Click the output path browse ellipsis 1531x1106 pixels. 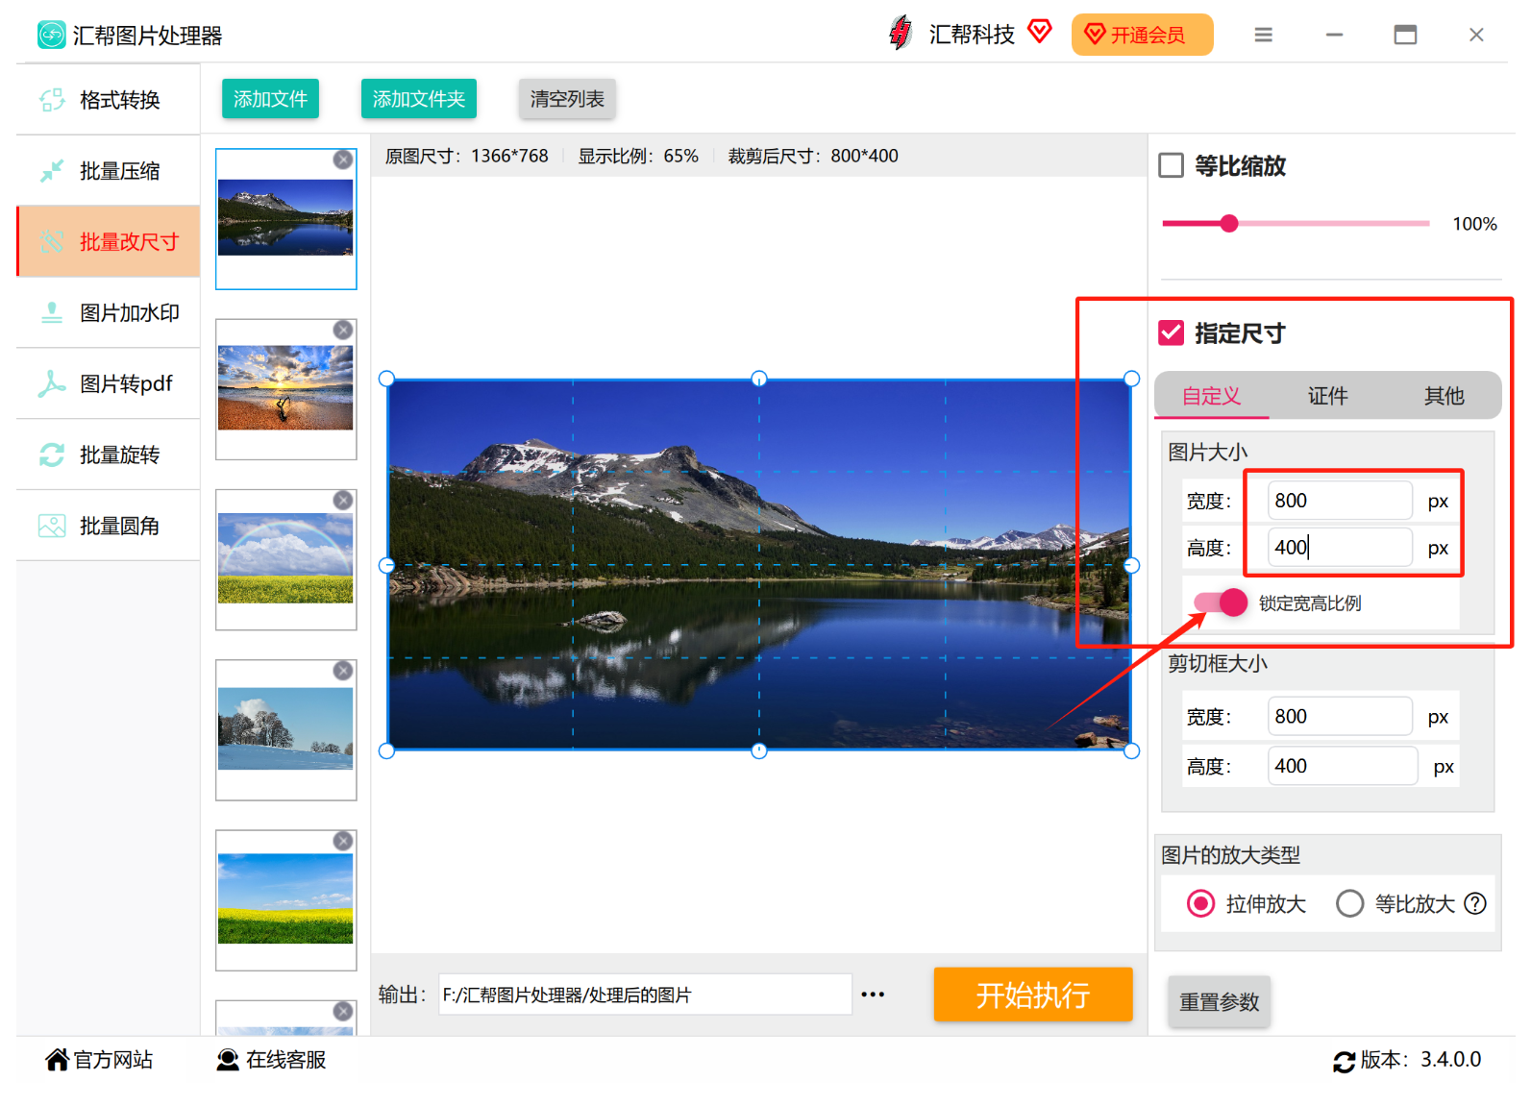point(873,995)
